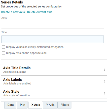Image resolution: width=108 pixels, height=110 pixels.
Task: Open the Y Axis tab
Action: click(50, 105)
